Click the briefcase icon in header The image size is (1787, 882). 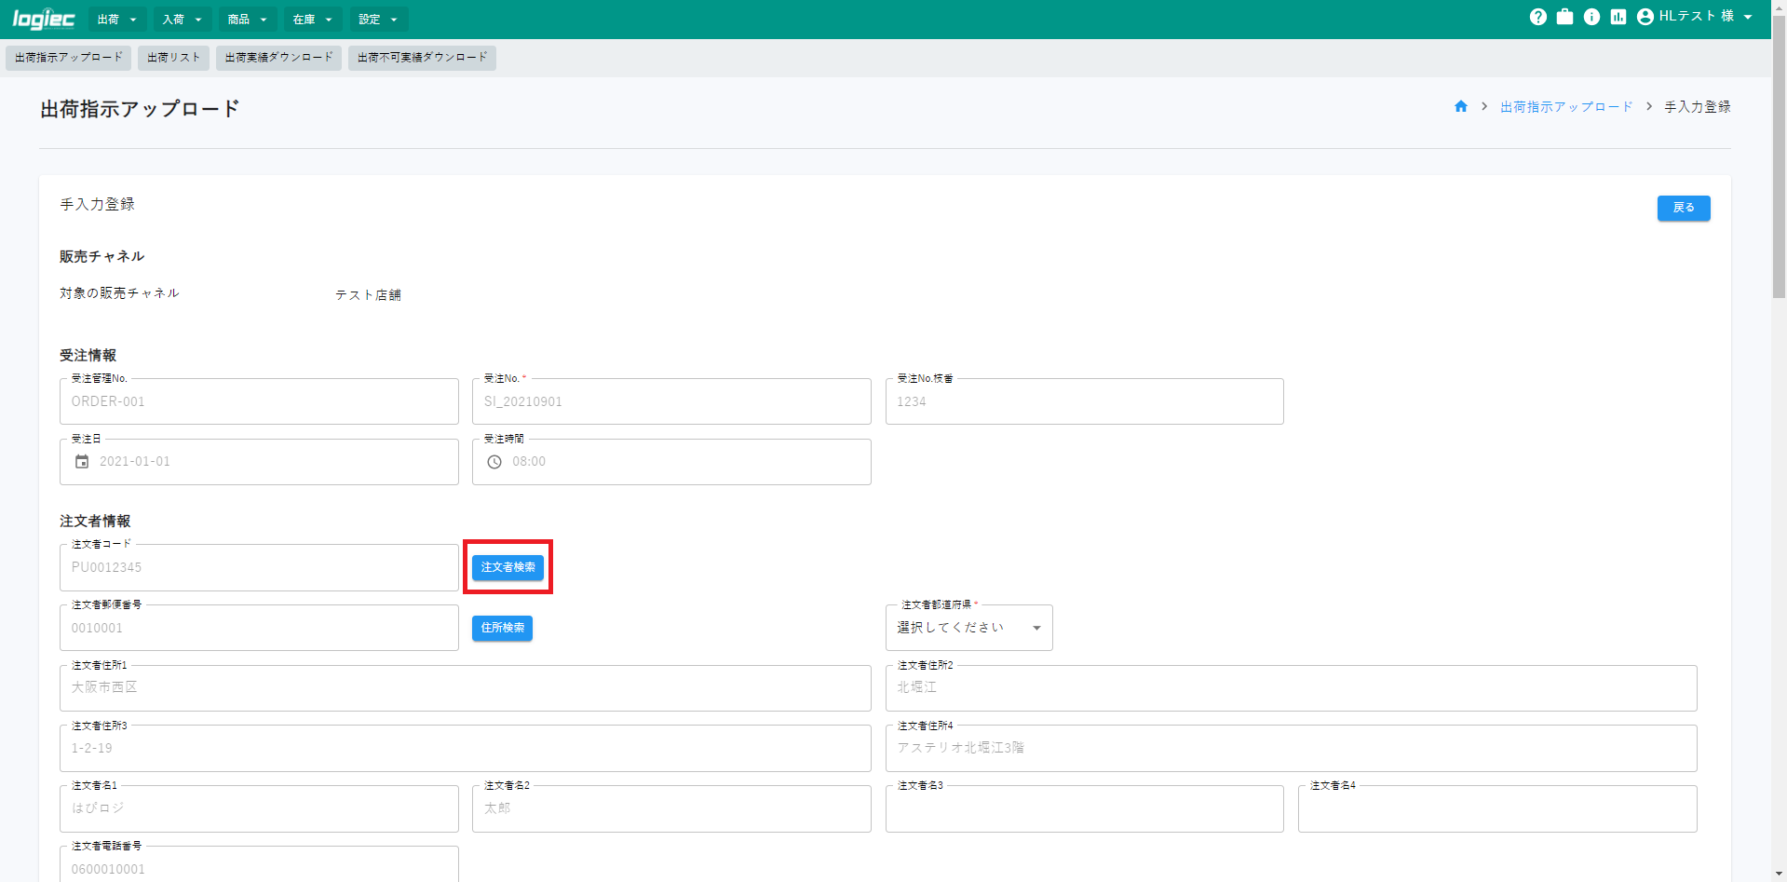pos(1564,17)
